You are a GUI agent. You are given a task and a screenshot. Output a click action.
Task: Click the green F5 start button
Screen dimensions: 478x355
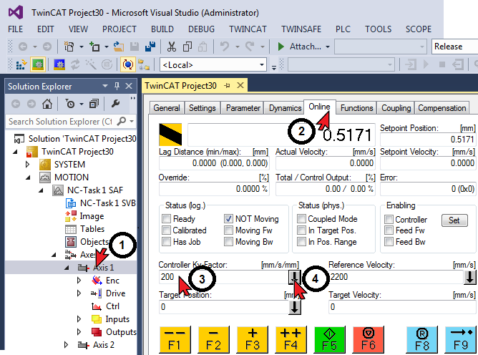[x=330, y=340]
